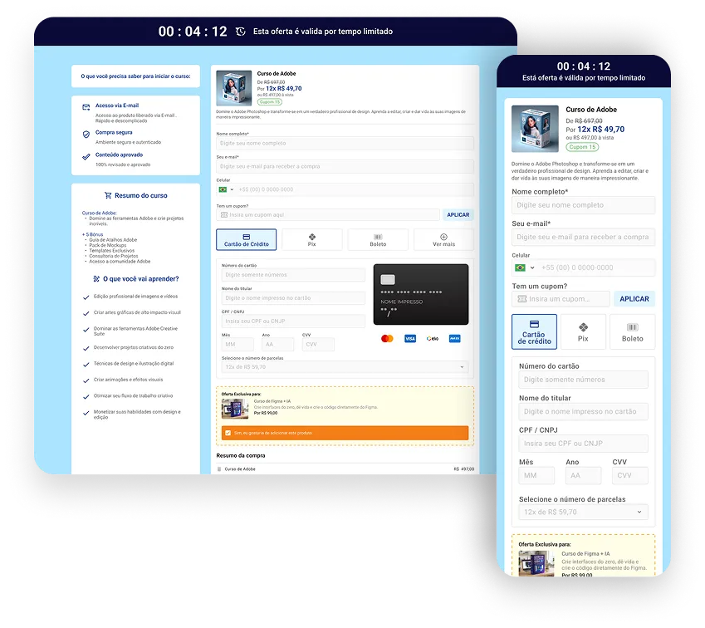Choose Ver mais payment options
This screenshot has width=705, height=628.
coord(443,240)
